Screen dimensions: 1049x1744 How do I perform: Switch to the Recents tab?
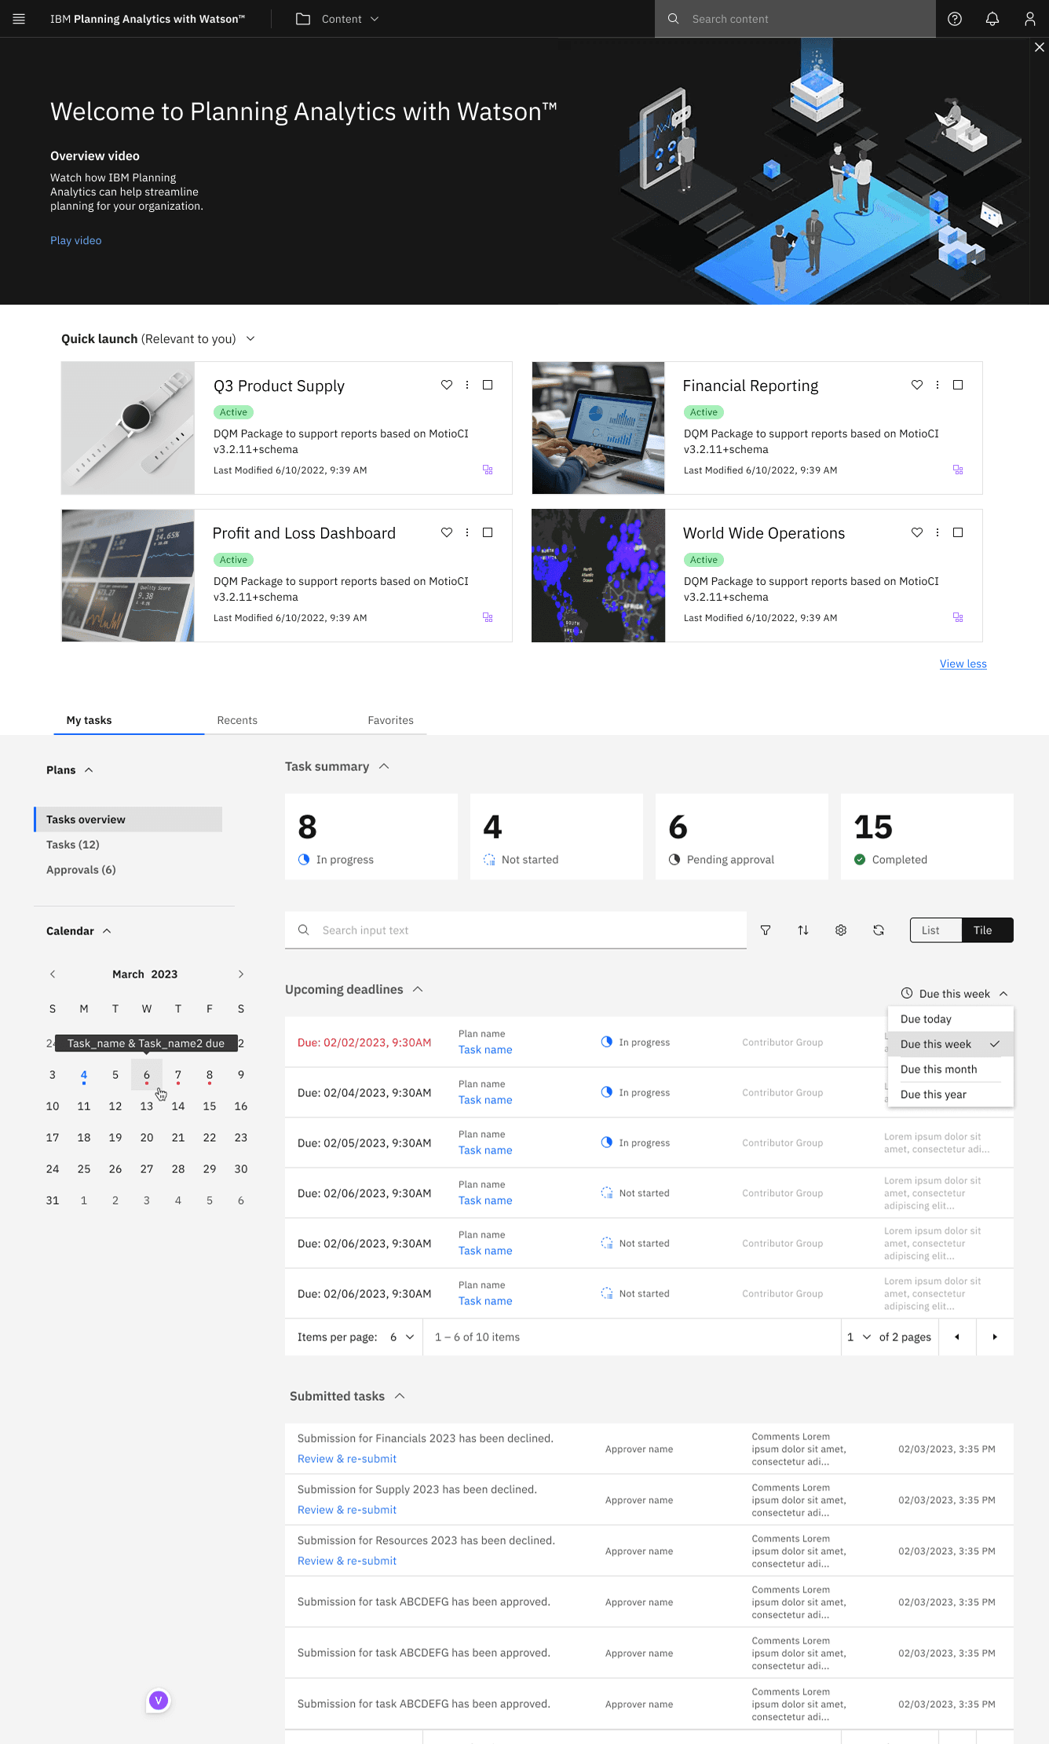[x=237, y=720]
